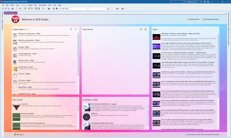Image resolution: width=231 pixels, height=138 pixels.
Task: Expand the Back arrow history dropdown
Action: [x=119, y=9]
